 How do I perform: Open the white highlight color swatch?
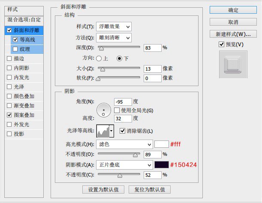(x=162, y=144)
